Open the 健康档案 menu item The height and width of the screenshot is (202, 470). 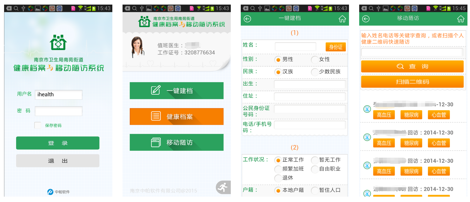[x=176, y=116]
